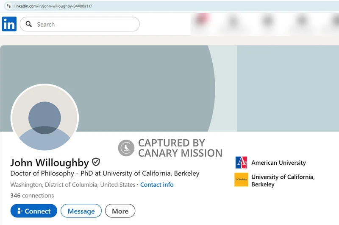The width and height of the screenshot is (339, 225).
Task: Open site info icon in address bar
Action: (x=8, y=6)
